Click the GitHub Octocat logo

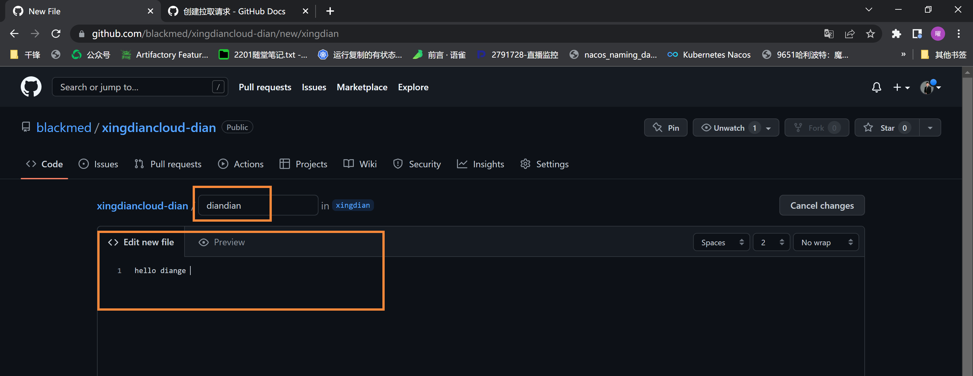(x=31, y=87)
